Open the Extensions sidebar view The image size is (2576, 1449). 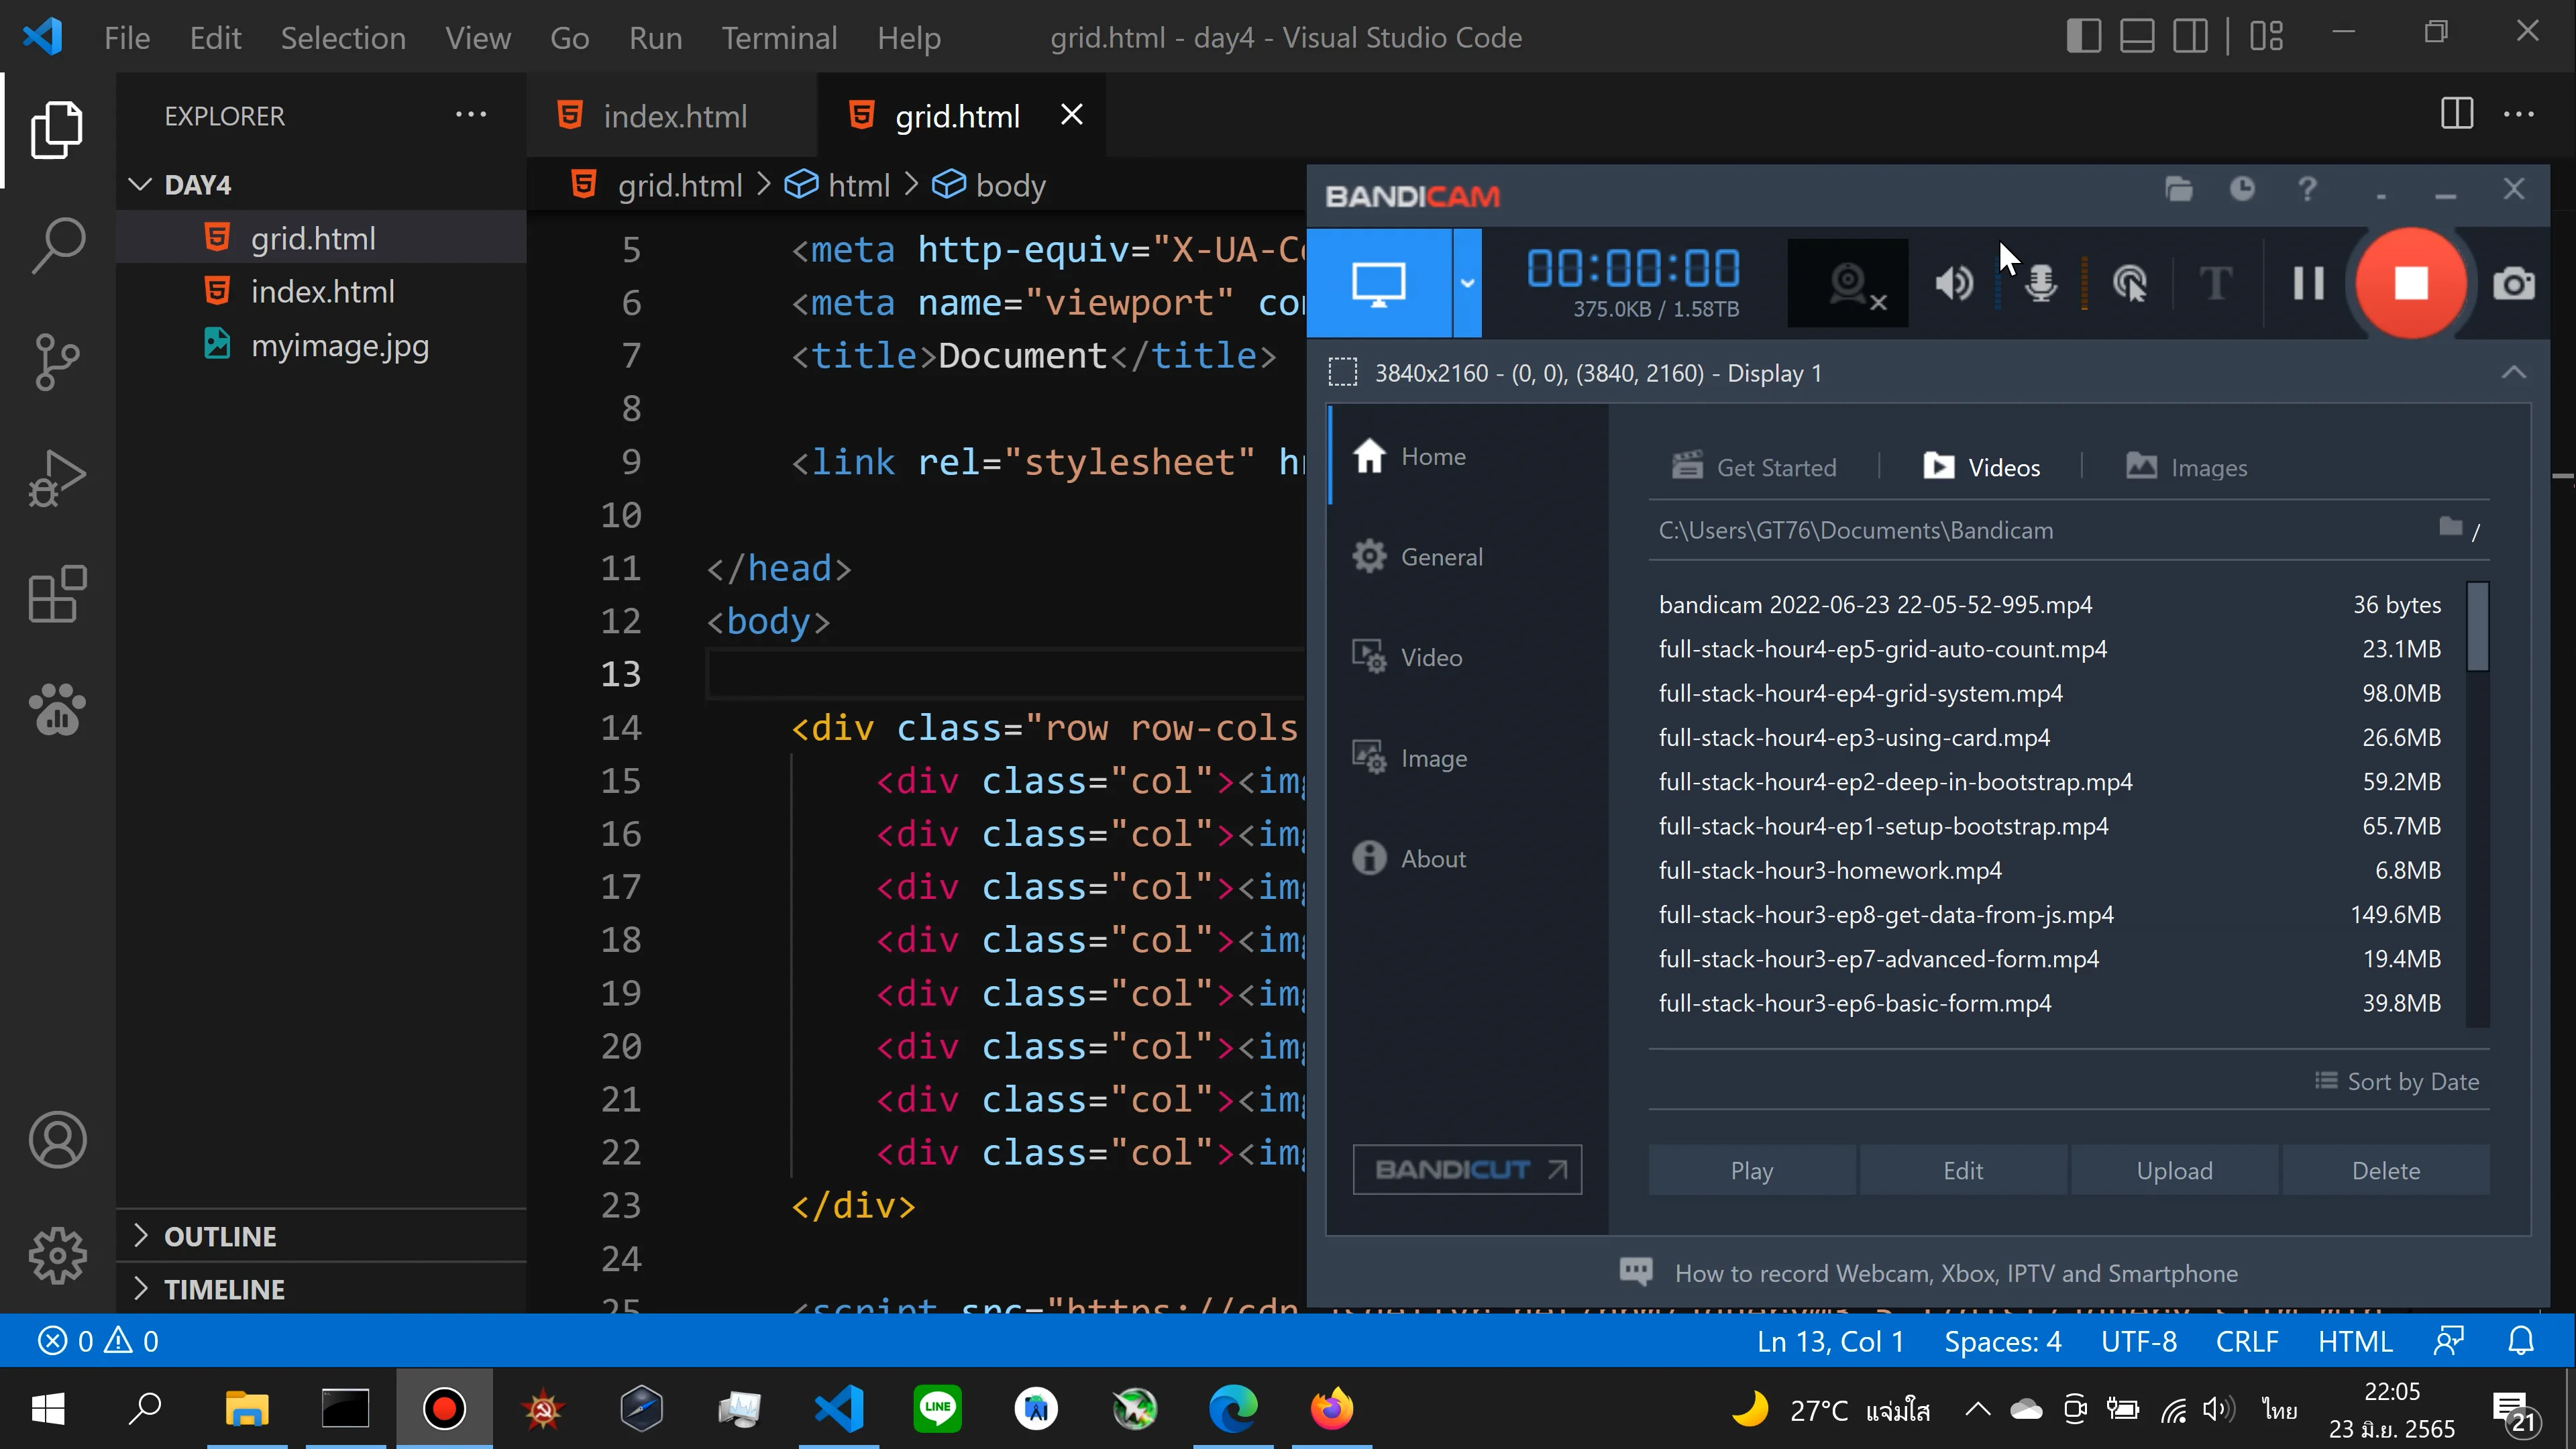pos(57,594)
